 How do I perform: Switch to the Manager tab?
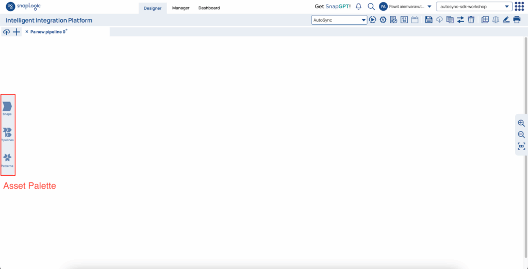click(x=180, y=8)
